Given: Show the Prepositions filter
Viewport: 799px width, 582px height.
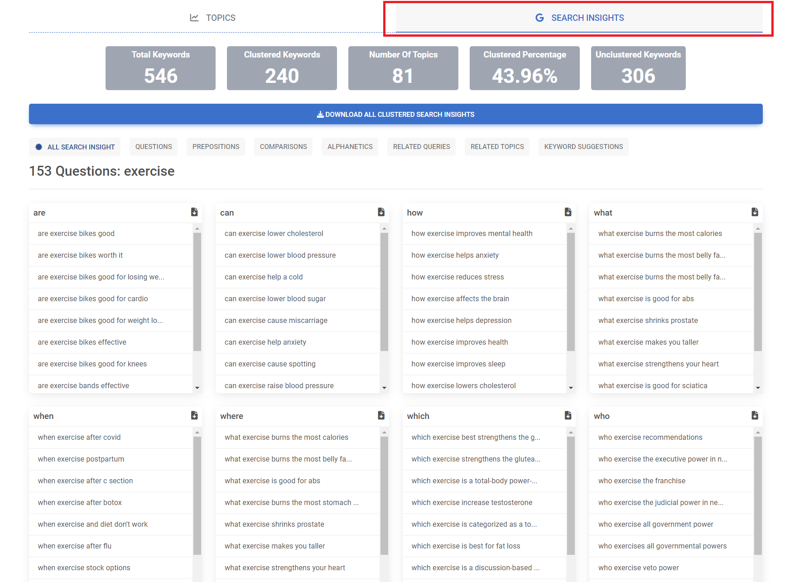Looking at the screenshot, I should click(x=216, y=147).
